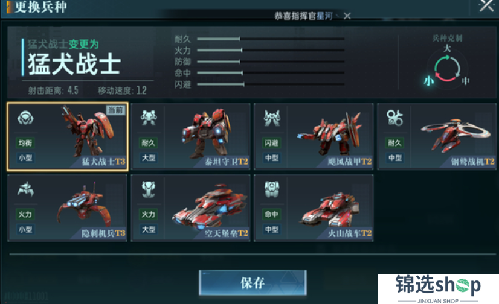
Task: Pick the 火山战车T2 tank unit
Action: (x=314, y=208)
